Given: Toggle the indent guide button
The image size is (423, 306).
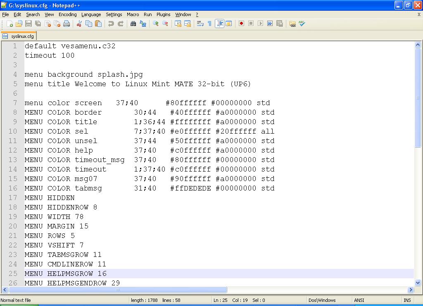Looking at the screenshot, I should pyautogui.click(x=219, y=24).
